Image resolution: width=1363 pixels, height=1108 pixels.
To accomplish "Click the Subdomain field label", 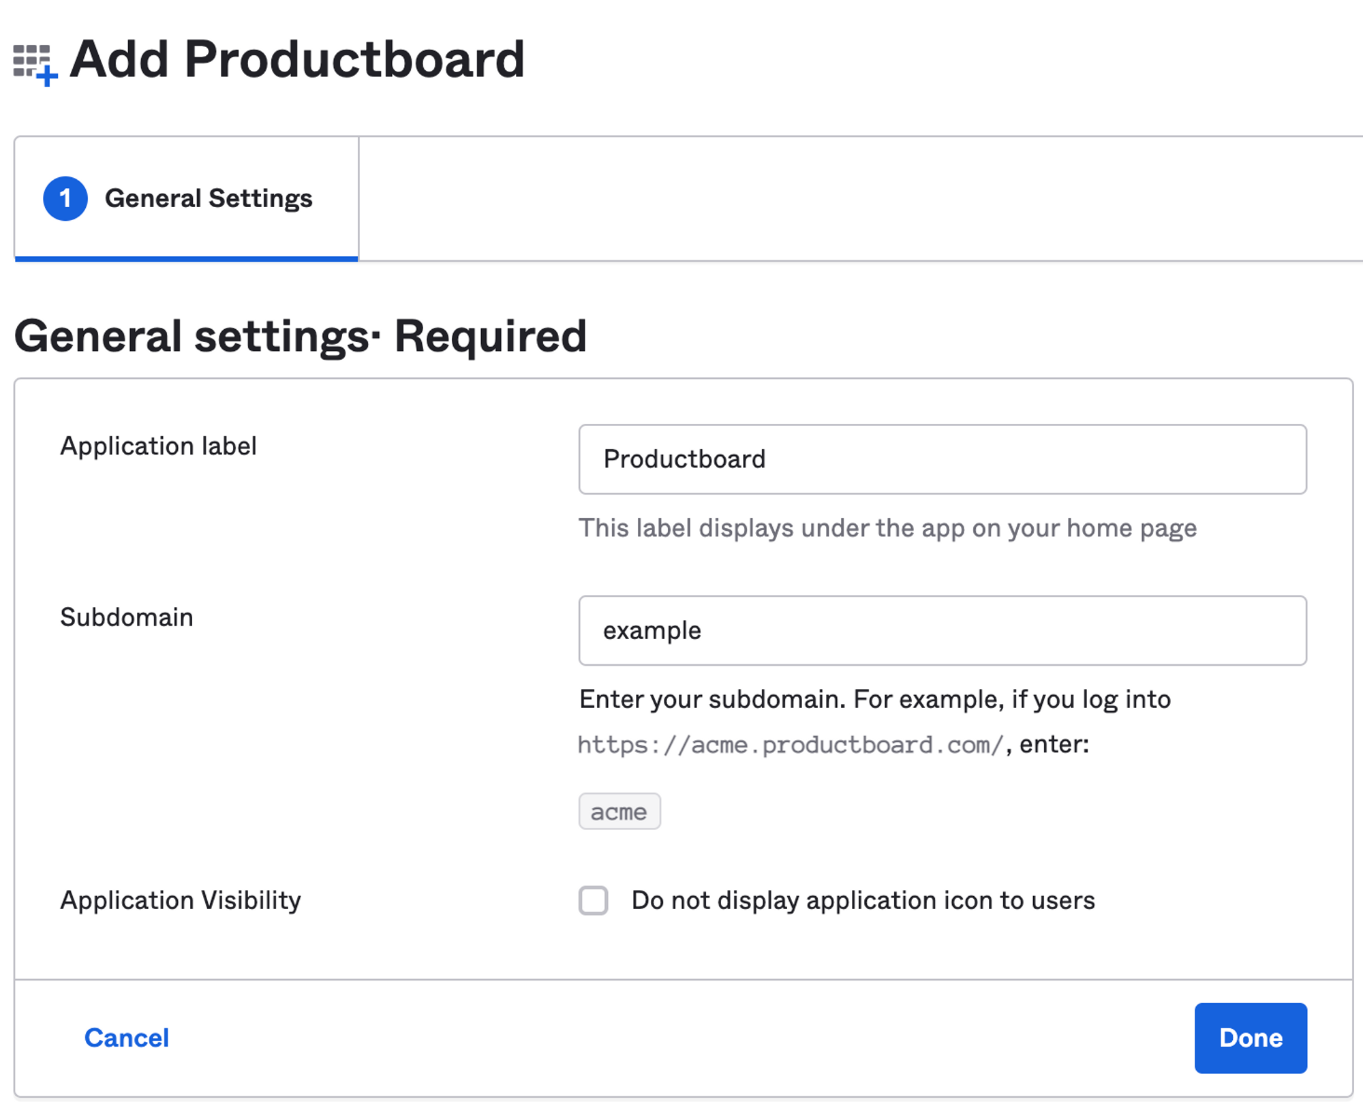I will [x=127, y=617].
